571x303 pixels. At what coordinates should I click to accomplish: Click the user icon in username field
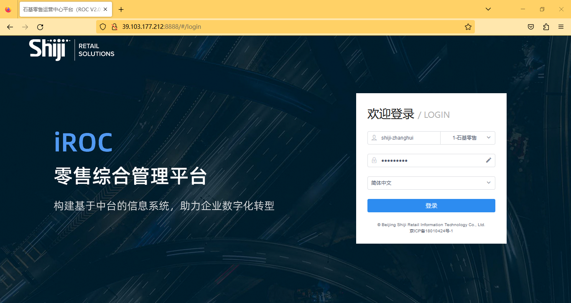pyautogui.click(x=374, y=138)
